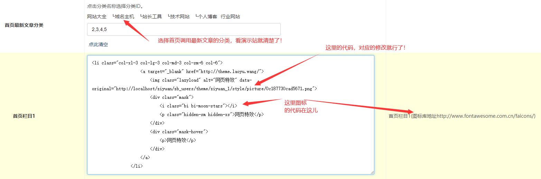Click the 首页栏目1 row label
Viewport: 541px width, 179px height.
(x=24, y=116)
